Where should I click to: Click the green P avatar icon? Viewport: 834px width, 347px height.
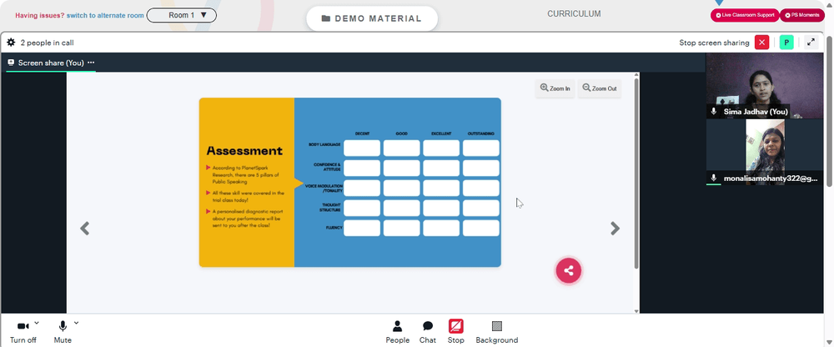(x=786, y=43)
